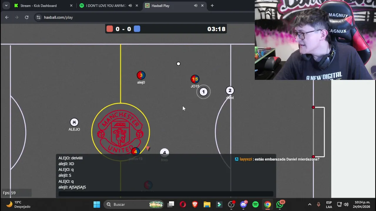The height and width of the screenshot is (211, 376).
Task: Open a new browser tab
Action: coord(212,6)
